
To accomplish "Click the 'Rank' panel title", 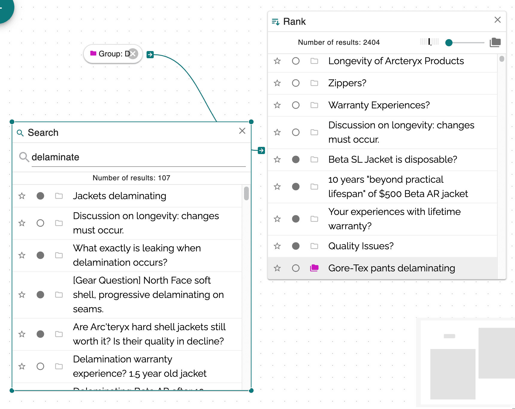I will tap(295, 22).
